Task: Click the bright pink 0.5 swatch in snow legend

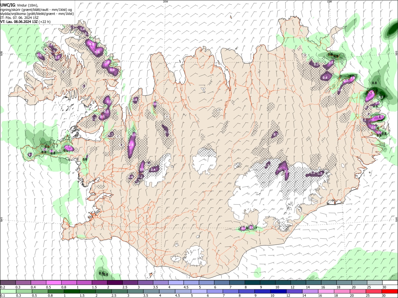Action: (x=54, y=283)
